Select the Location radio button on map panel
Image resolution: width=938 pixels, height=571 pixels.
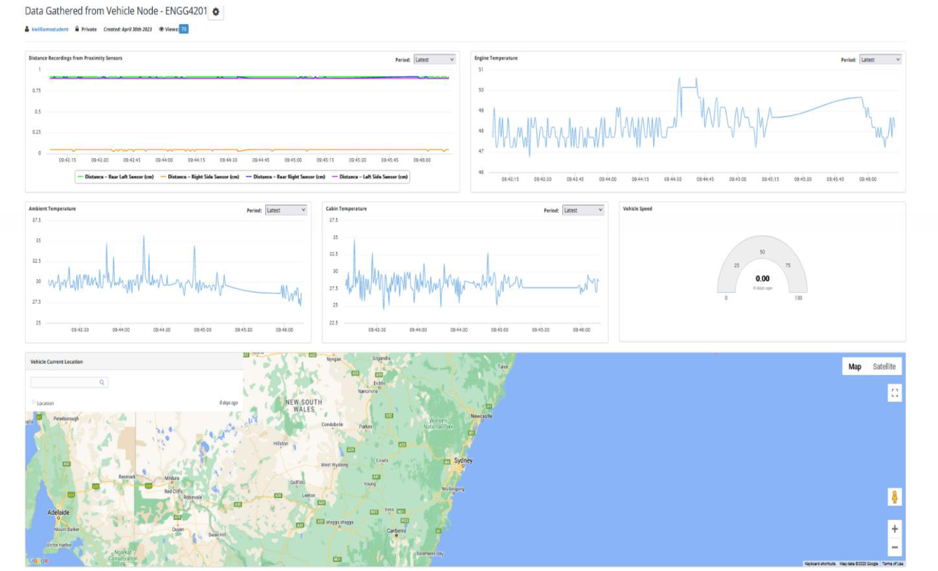click(x=34, y=403)
